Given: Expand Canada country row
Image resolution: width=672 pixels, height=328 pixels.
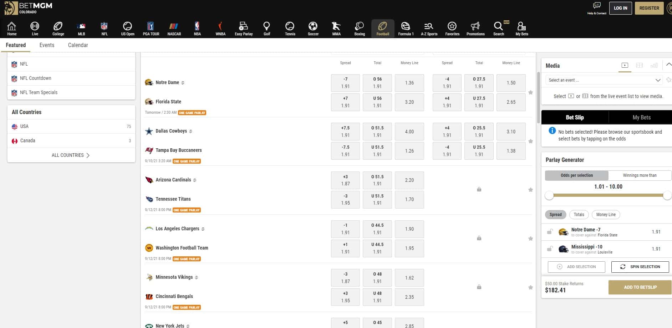Looking at the screenshot, I should point(71,141).
